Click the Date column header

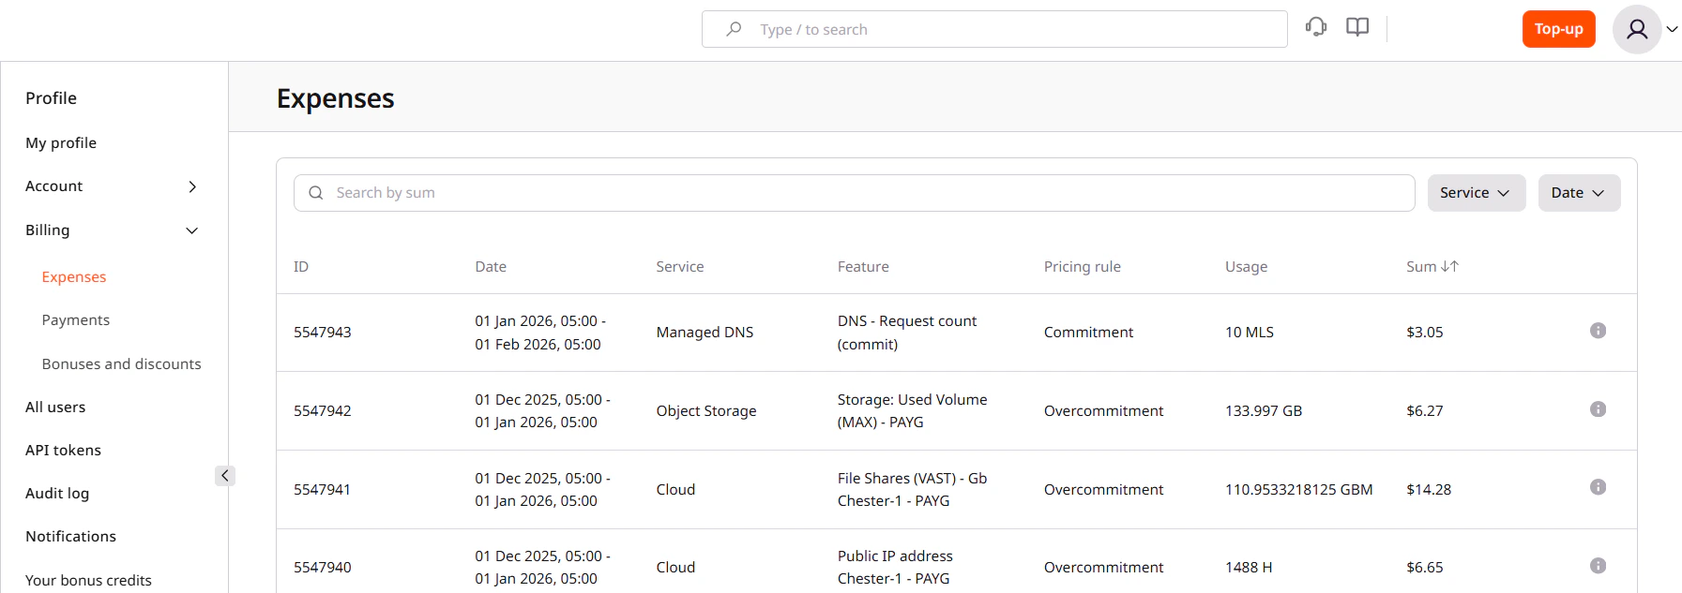(491, 266)
